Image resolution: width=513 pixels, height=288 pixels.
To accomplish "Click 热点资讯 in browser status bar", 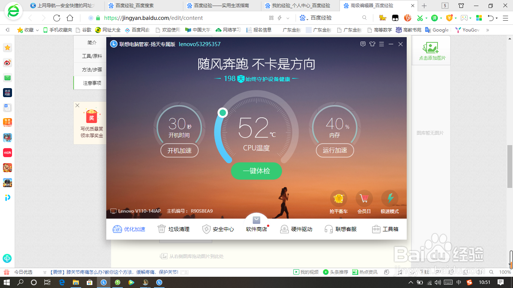I will [x=365, y=272].
